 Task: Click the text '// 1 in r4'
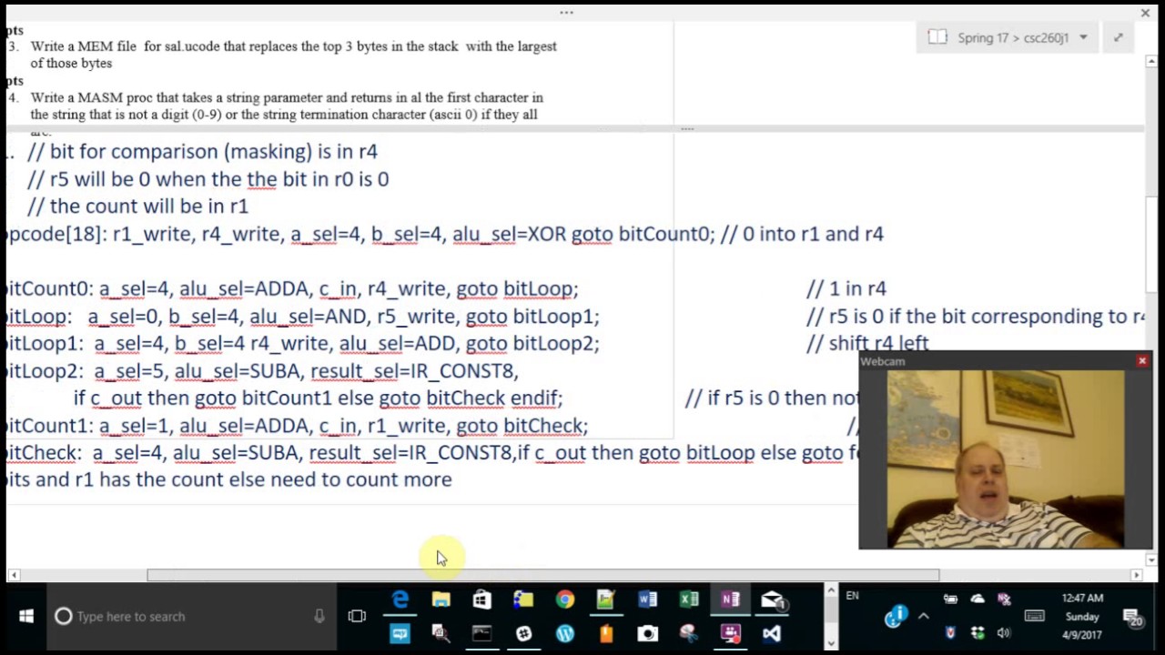846,288
